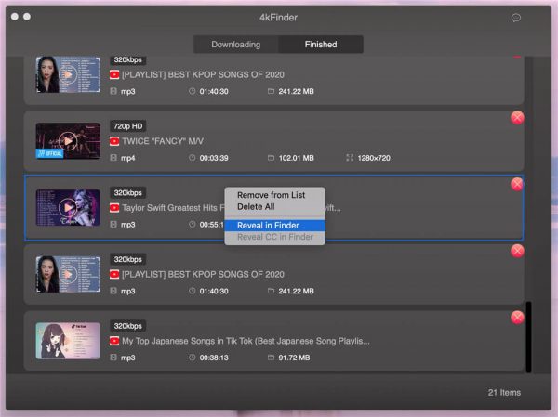The width and height of the screenshot is (558, 417).
Task: Play the Taylor Swift Greatest Hits thumbnail
Action: tap(68, 208)
